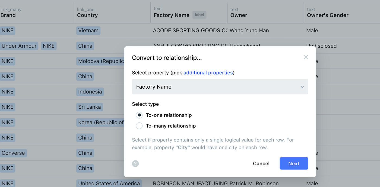This screenshot has height=187, width=380.
Task: Open the Factory Name property dropdown
Action: pos(220,87)
